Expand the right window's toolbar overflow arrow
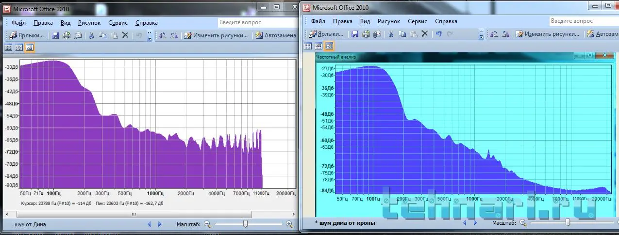The width and height of the screenshot is (619, 235). pyautogui.click(x=481, y=34)
